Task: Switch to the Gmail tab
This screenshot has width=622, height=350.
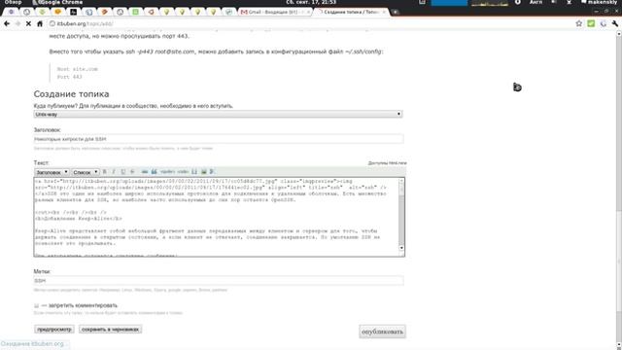Action: coord(274,12)
